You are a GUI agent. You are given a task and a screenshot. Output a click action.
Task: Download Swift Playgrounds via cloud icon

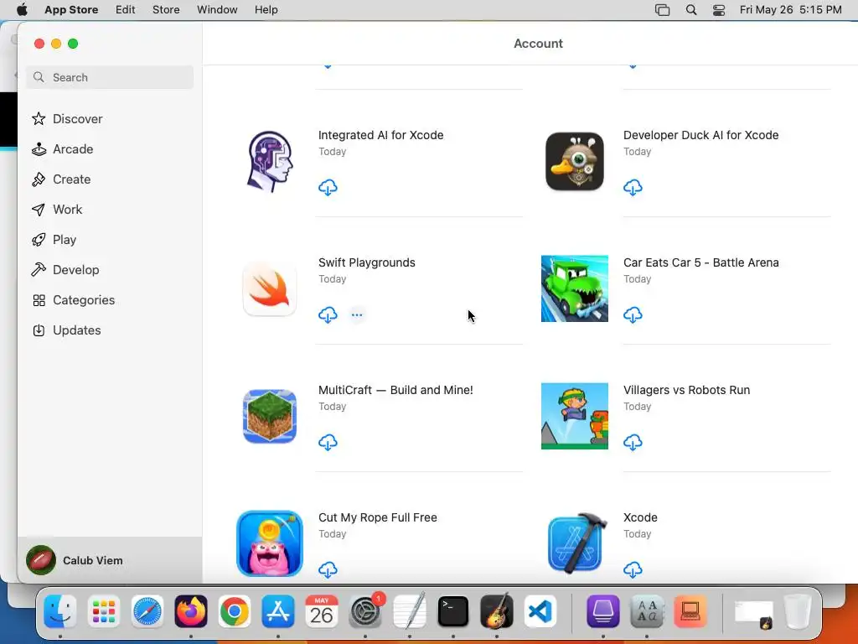(328, 315)
